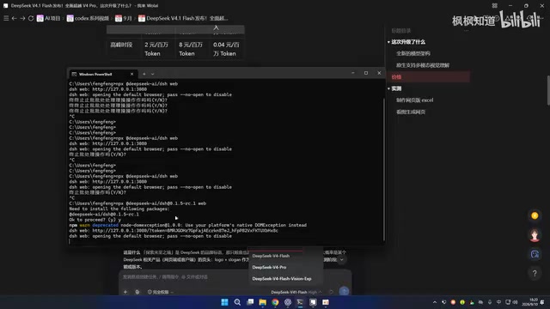Click the Wolai refresh page icon
Viewport: 550px width, 309px height.
point(31,18)
